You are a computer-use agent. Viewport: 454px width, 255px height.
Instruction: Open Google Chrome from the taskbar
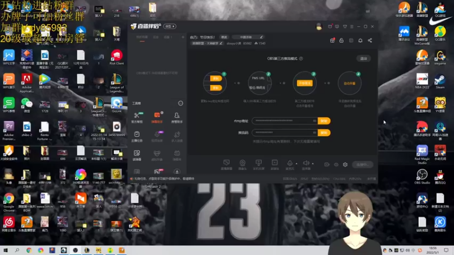[x=29, y=250]
